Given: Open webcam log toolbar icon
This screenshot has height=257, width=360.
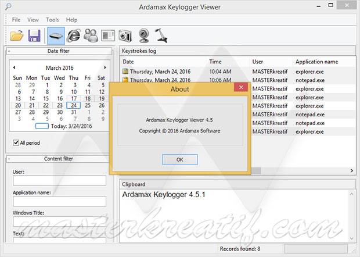Looking at the screenshot, I should (x=144, y=36).
